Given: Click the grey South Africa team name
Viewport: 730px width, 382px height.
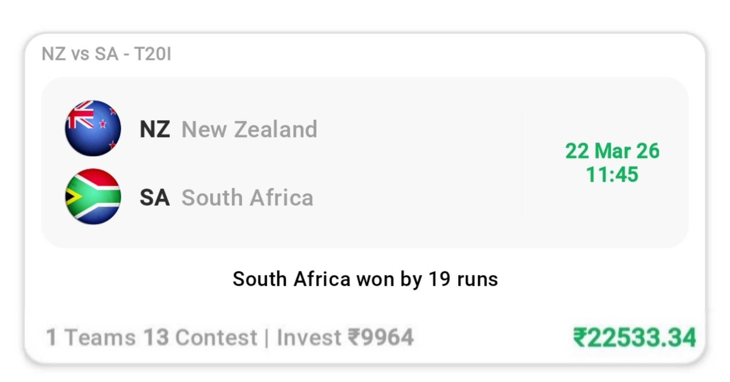Looking at the screenshot, I should point(247,197).
